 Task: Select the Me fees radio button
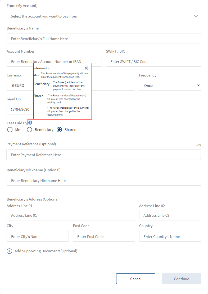pos(10,130)
